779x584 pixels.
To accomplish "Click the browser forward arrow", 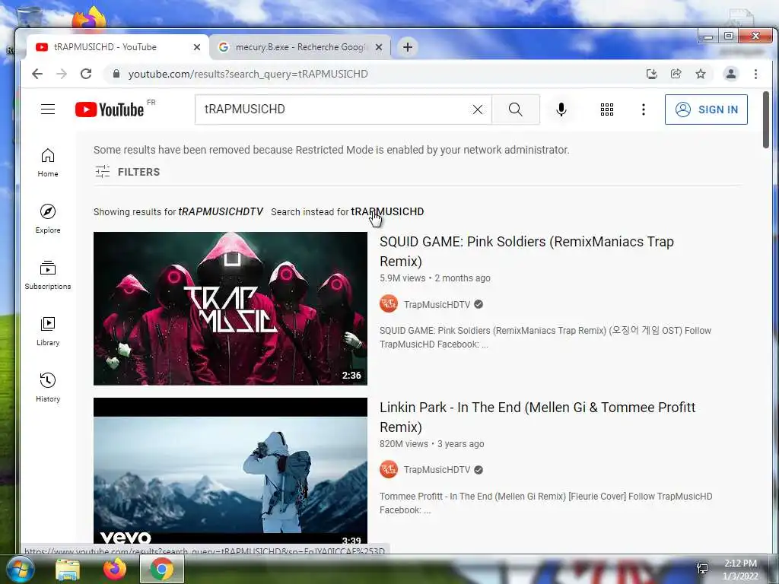I will click(x=62, y=74).
